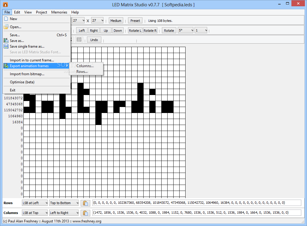
Task: Click the row value 47345068
Action: click(x=14, y=104)
